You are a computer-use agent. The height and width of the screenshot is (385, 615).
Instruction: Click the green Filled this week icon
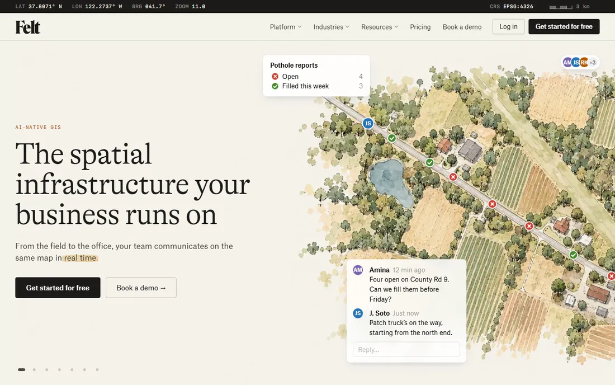point(275,86)
